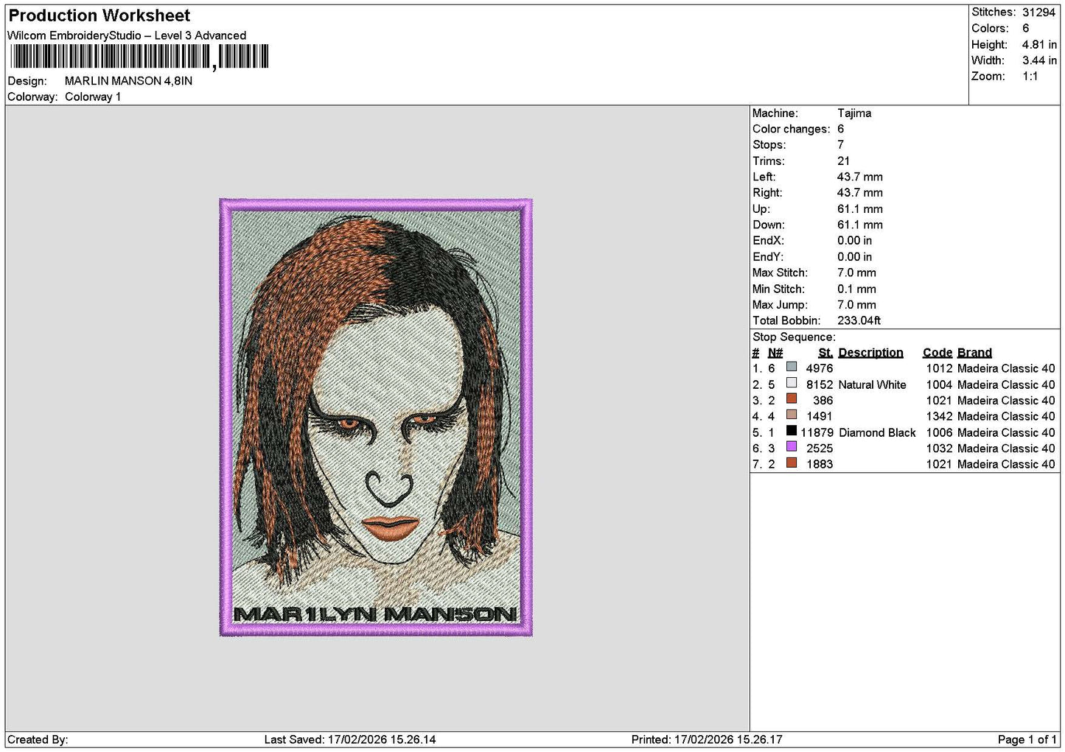Click the Trims value '21'

(843, 161)
